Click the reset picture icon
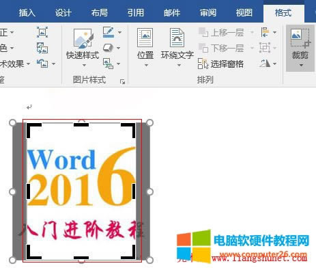 click(x=42, y=64)
